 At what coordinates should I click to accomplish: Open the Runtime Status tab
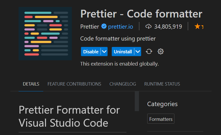[x=162, y=84]
